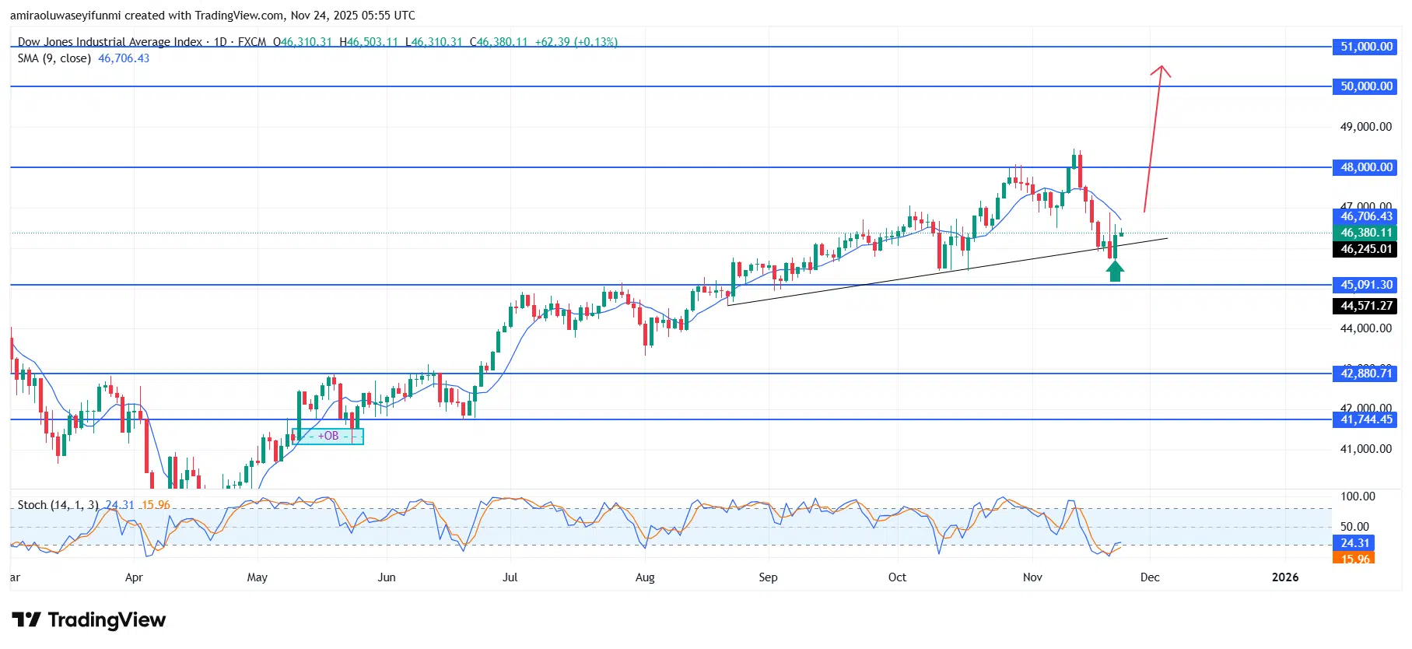Click the red projection arrow head
1412x649 pixels.
pos(1161,71)
